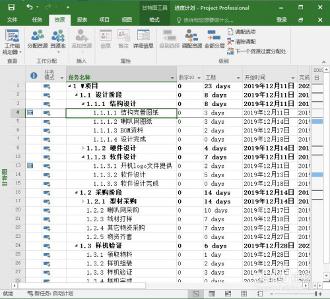Viewport: 330px width, 299px height.
Task: Open the Quick Access Toolbar customize arrow
Action: pyautogui.click(x=68, y=7)
